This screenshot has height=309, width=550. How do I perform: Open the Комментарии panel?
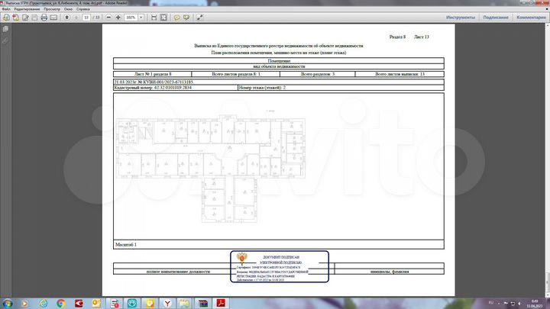(531, 16)
